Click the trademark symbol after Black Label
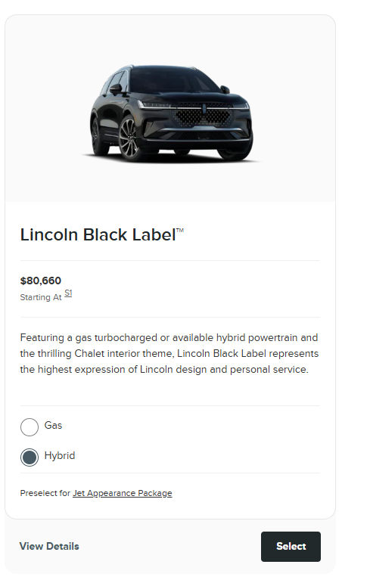The width and height of the screenshot is (370, 583). point(180,231)
